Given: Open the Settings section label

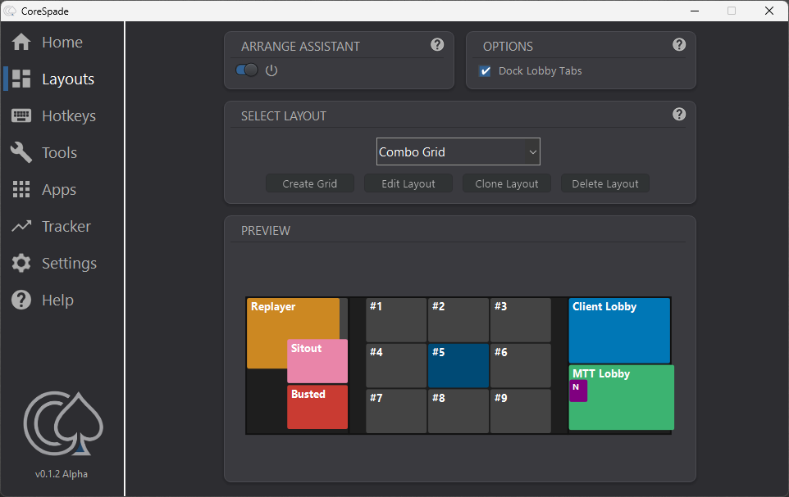Looking at the screenshot, I should (x=70, y=264).
